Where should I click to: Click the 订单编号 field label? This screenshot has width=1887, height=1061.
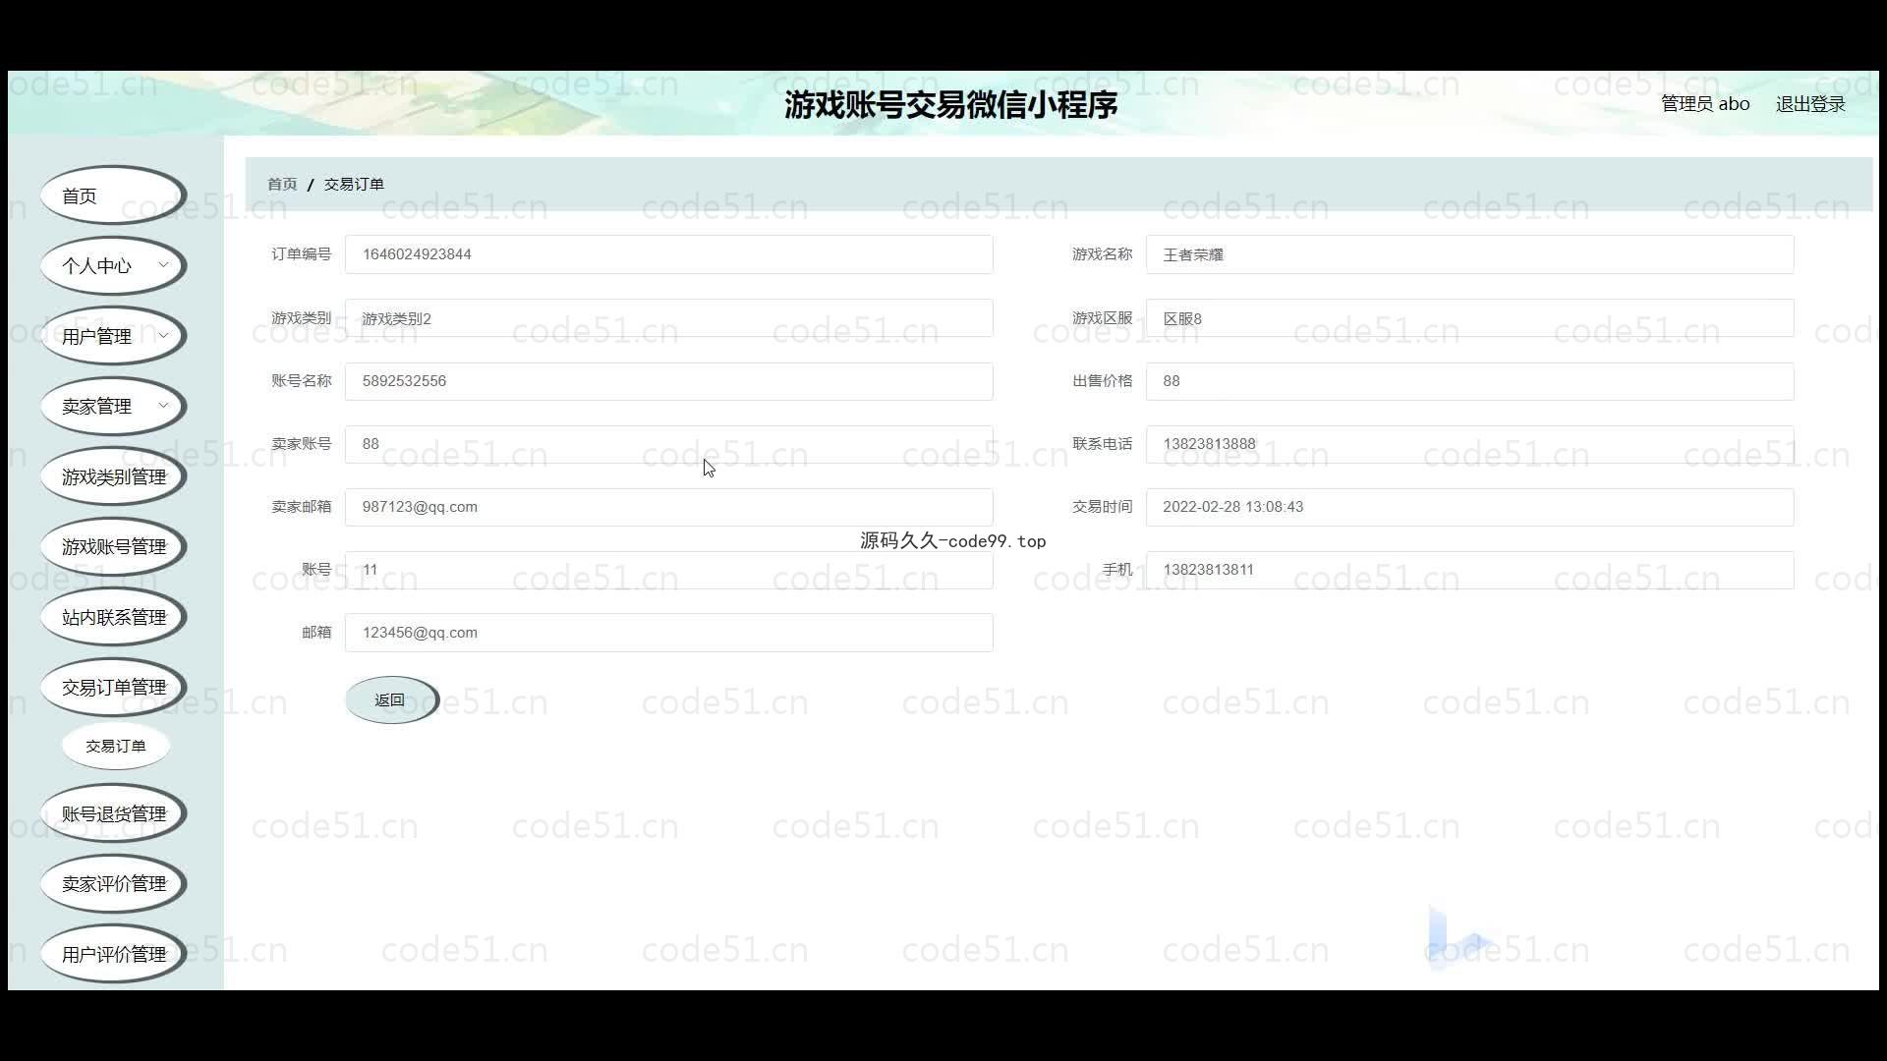[302, 254]
